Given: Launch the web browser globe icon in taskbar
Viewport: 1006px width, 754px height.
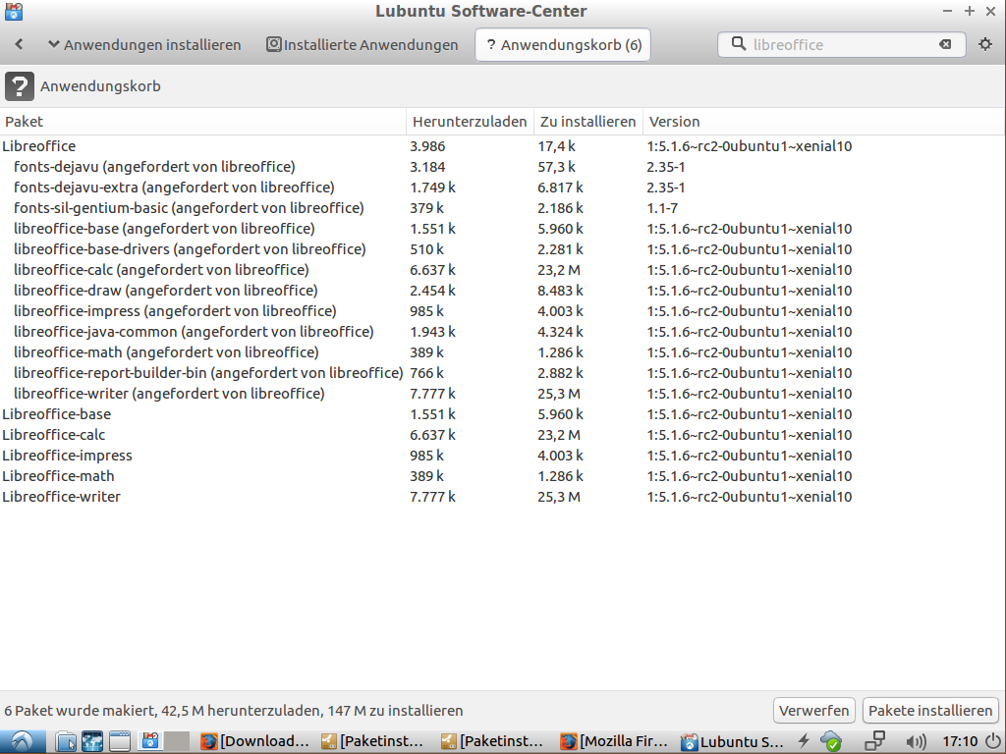Looking at the screenshot, I should [92, 742].
